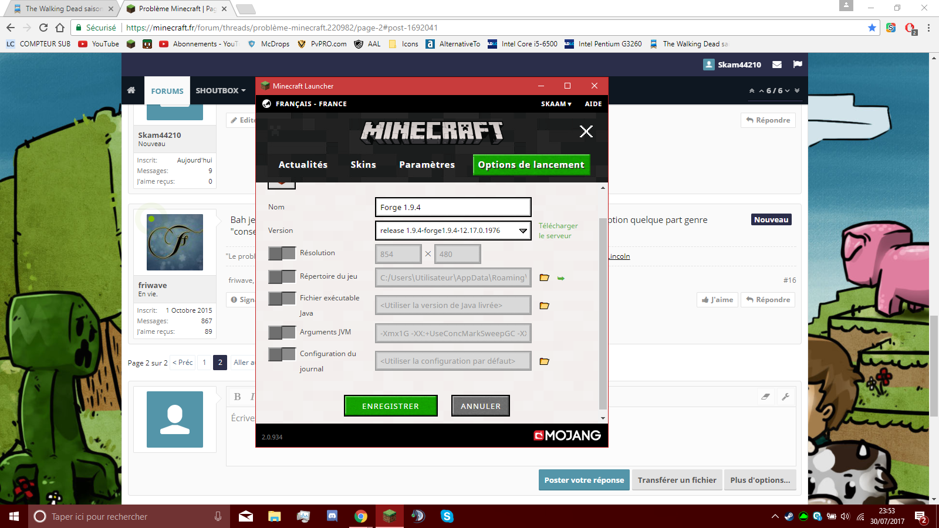
Task: Open Steam tray icon
Action: tap(789, 516)
